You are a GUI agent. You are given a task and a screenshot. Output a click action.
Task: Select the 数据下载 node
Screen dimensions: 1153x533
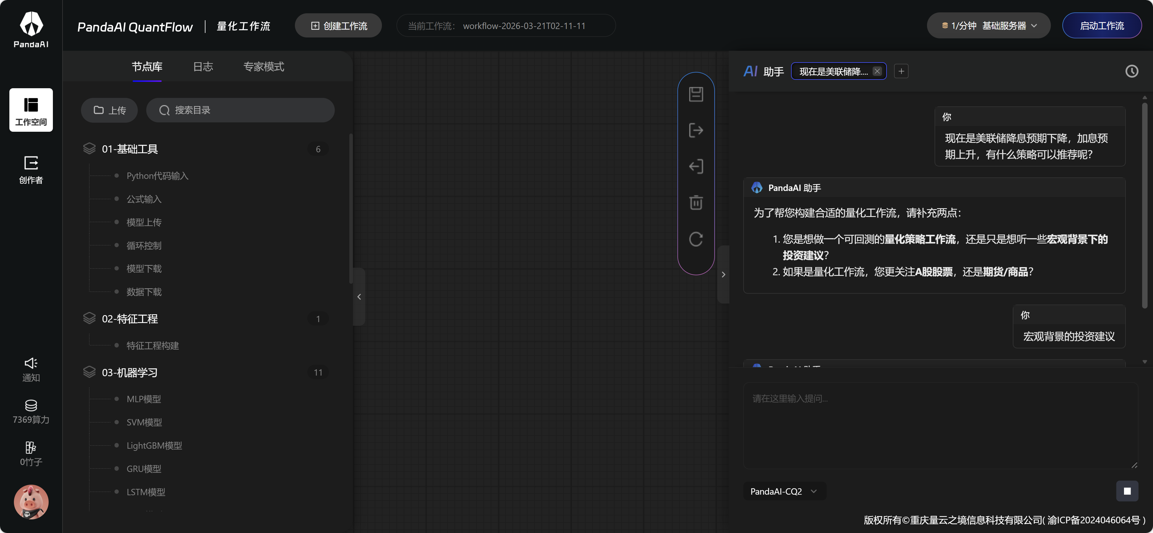click(x=144, y=292)
